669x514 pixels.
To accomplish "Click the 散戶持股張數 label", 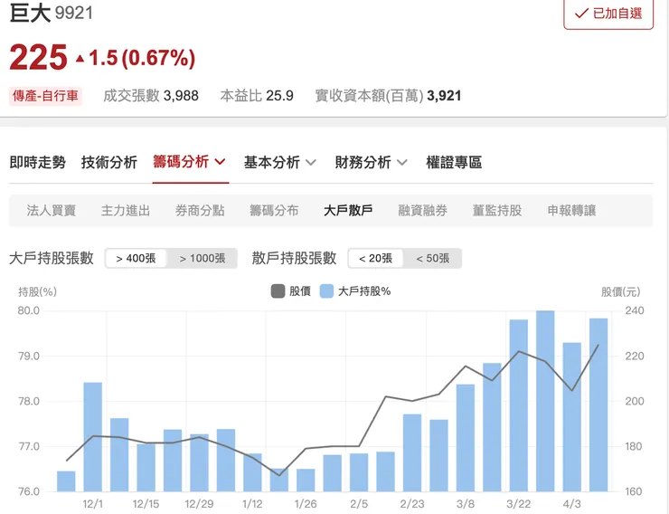I will 294,258.
